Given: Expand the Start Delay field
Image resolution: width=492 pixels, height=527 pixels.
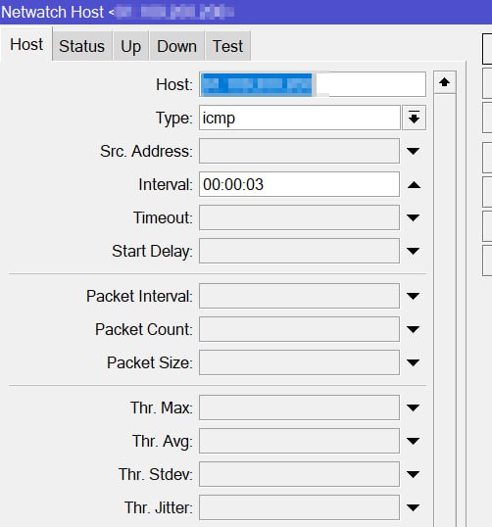Looking at the screenshot, I should pos(414,251).
